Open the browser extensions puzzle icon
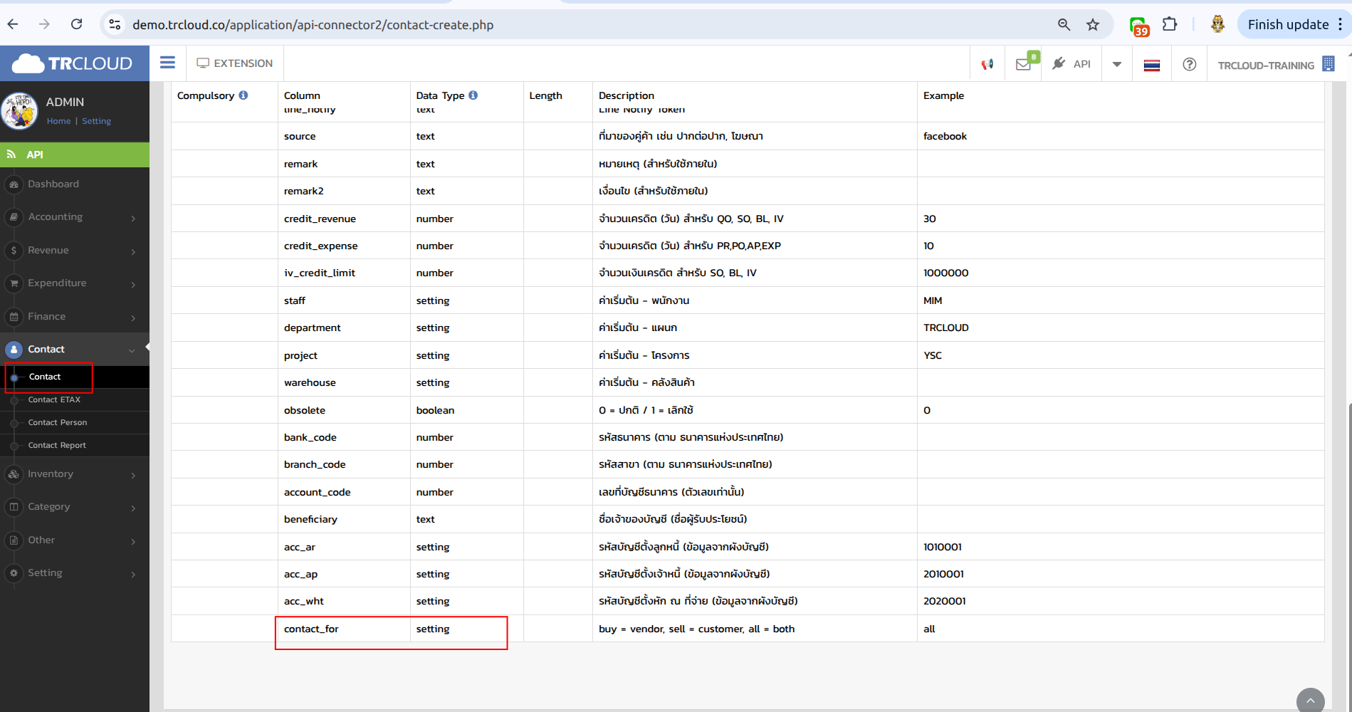 [x=1170, y=25]
